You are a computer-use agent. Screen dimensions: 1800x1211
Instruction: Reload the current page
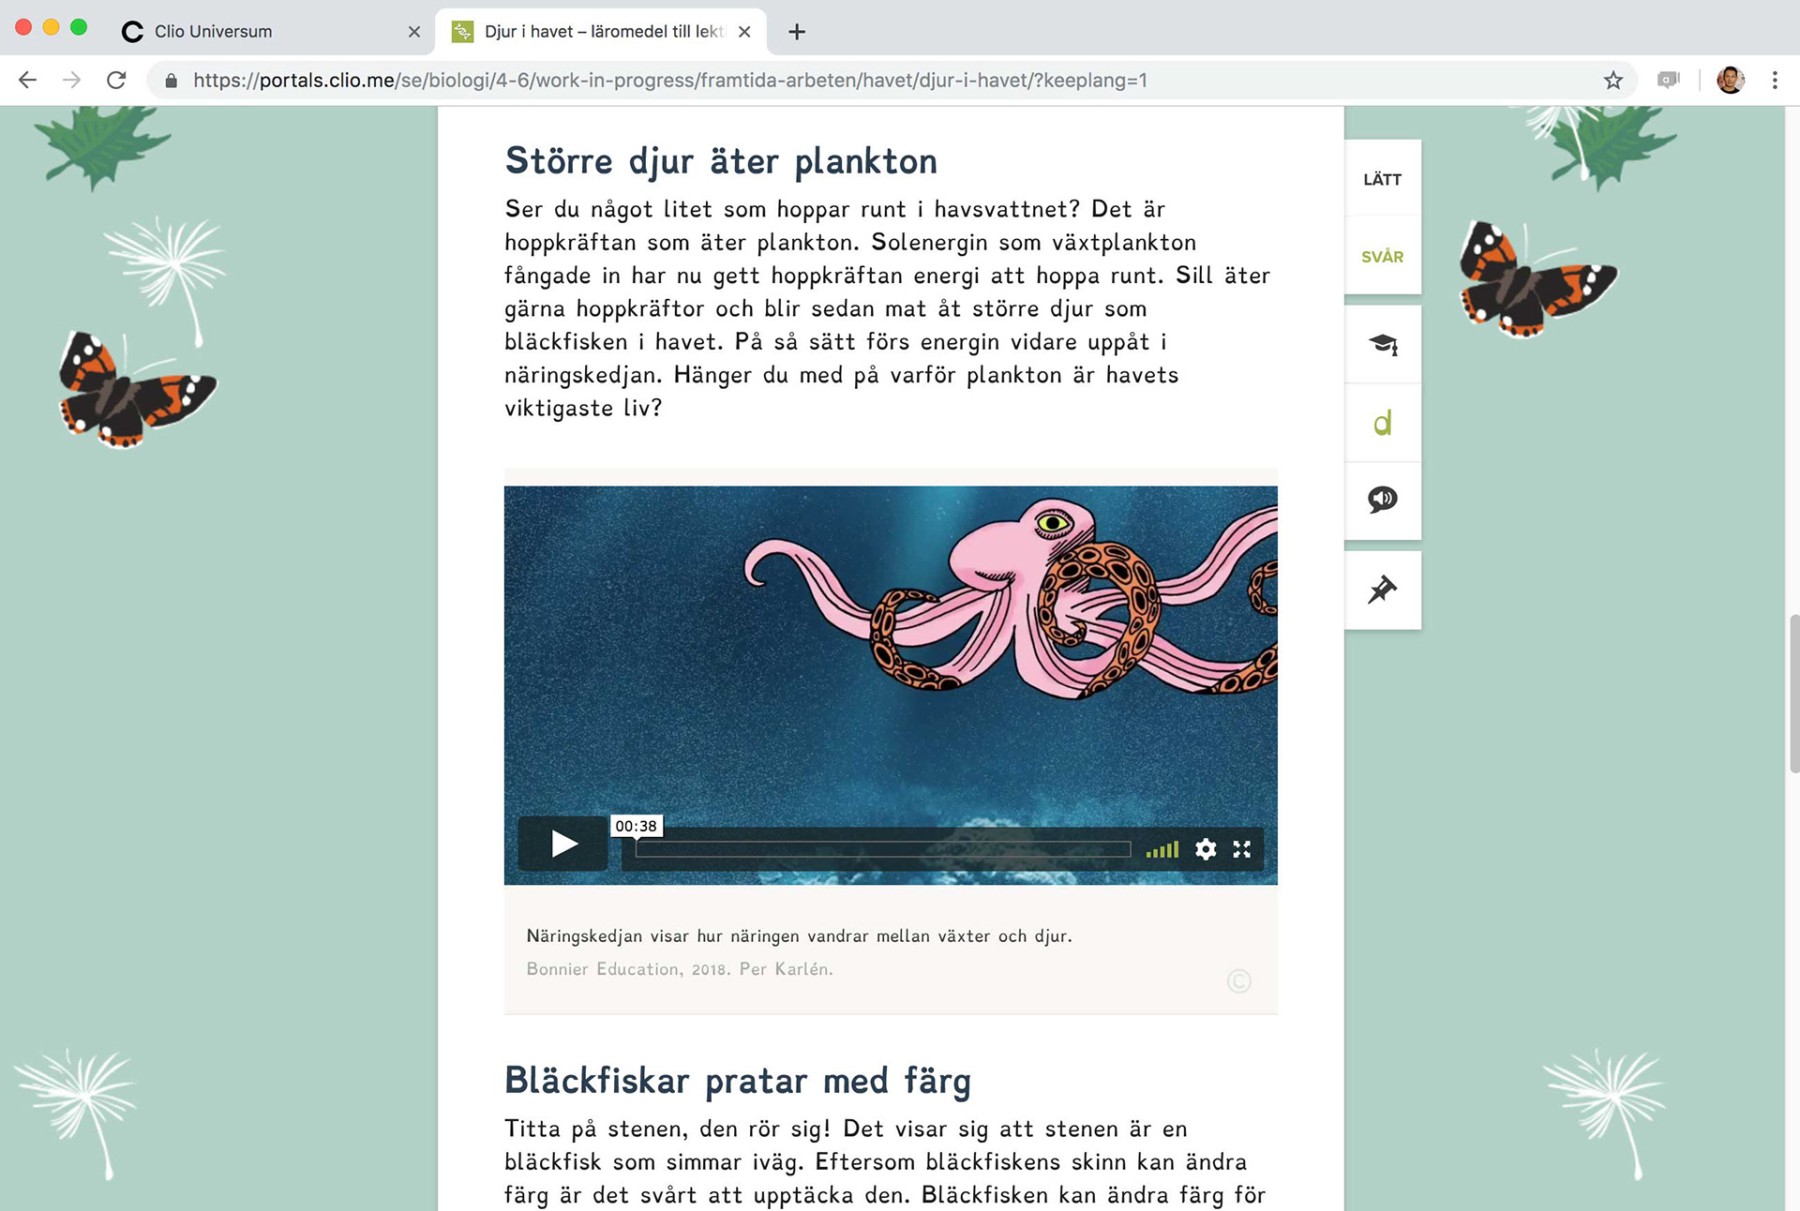point(116,81)
